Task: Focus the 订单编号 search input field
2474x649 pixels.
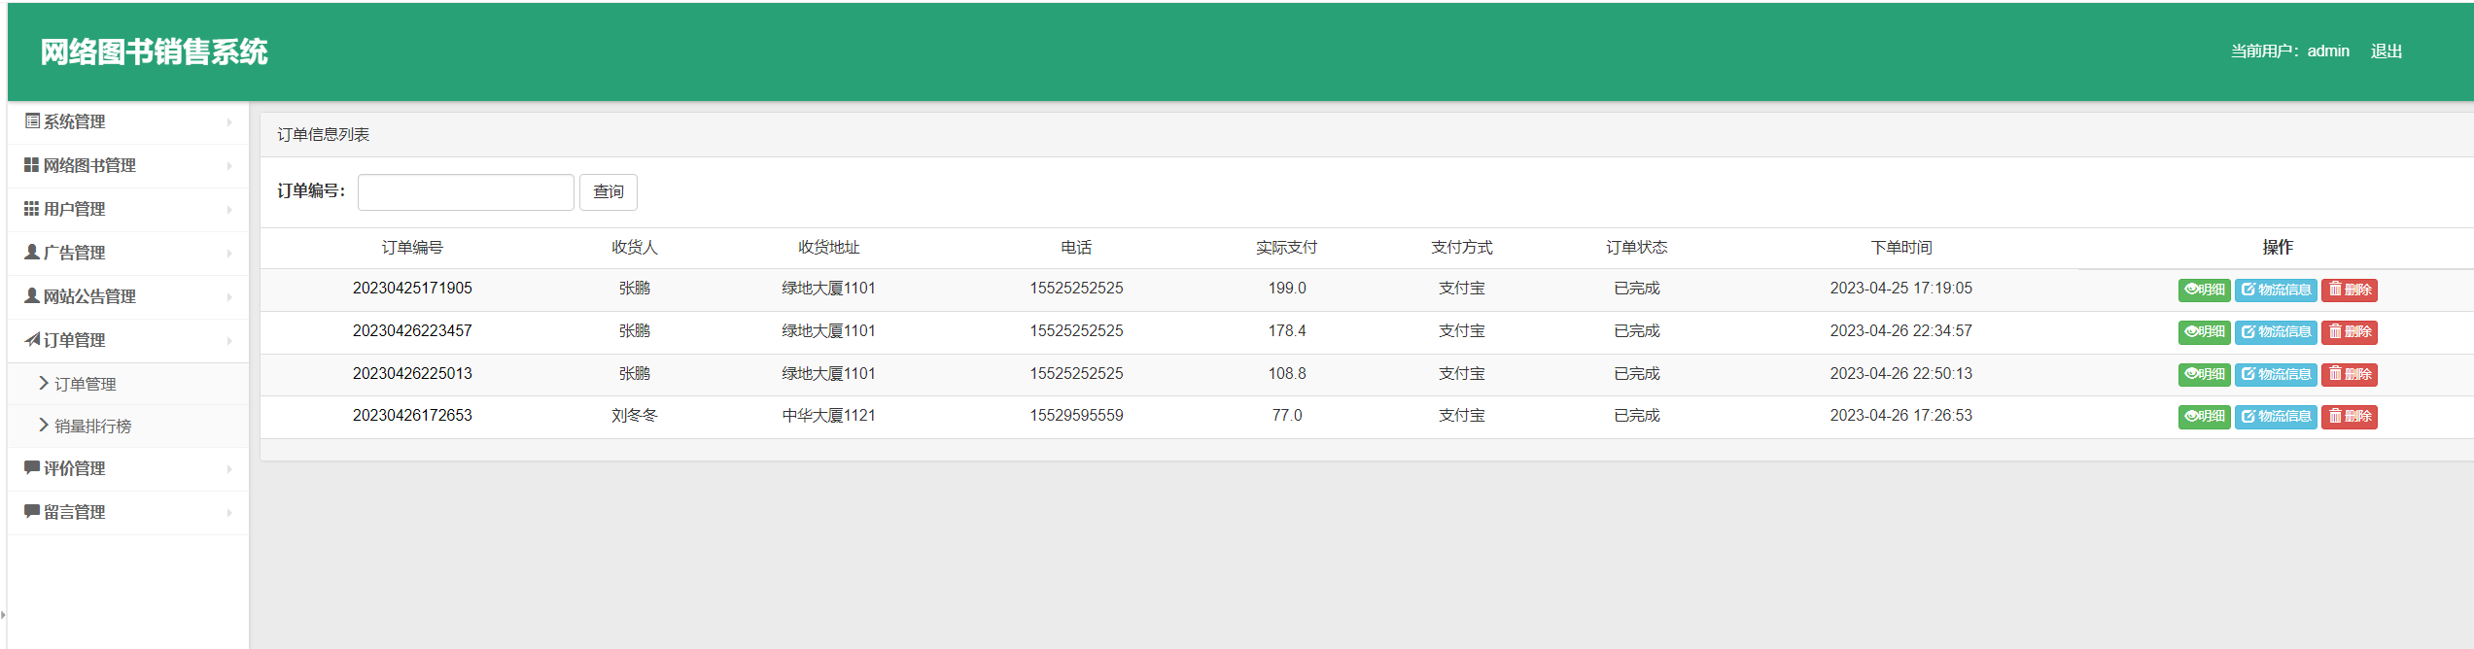Action: tap(466, 192)
